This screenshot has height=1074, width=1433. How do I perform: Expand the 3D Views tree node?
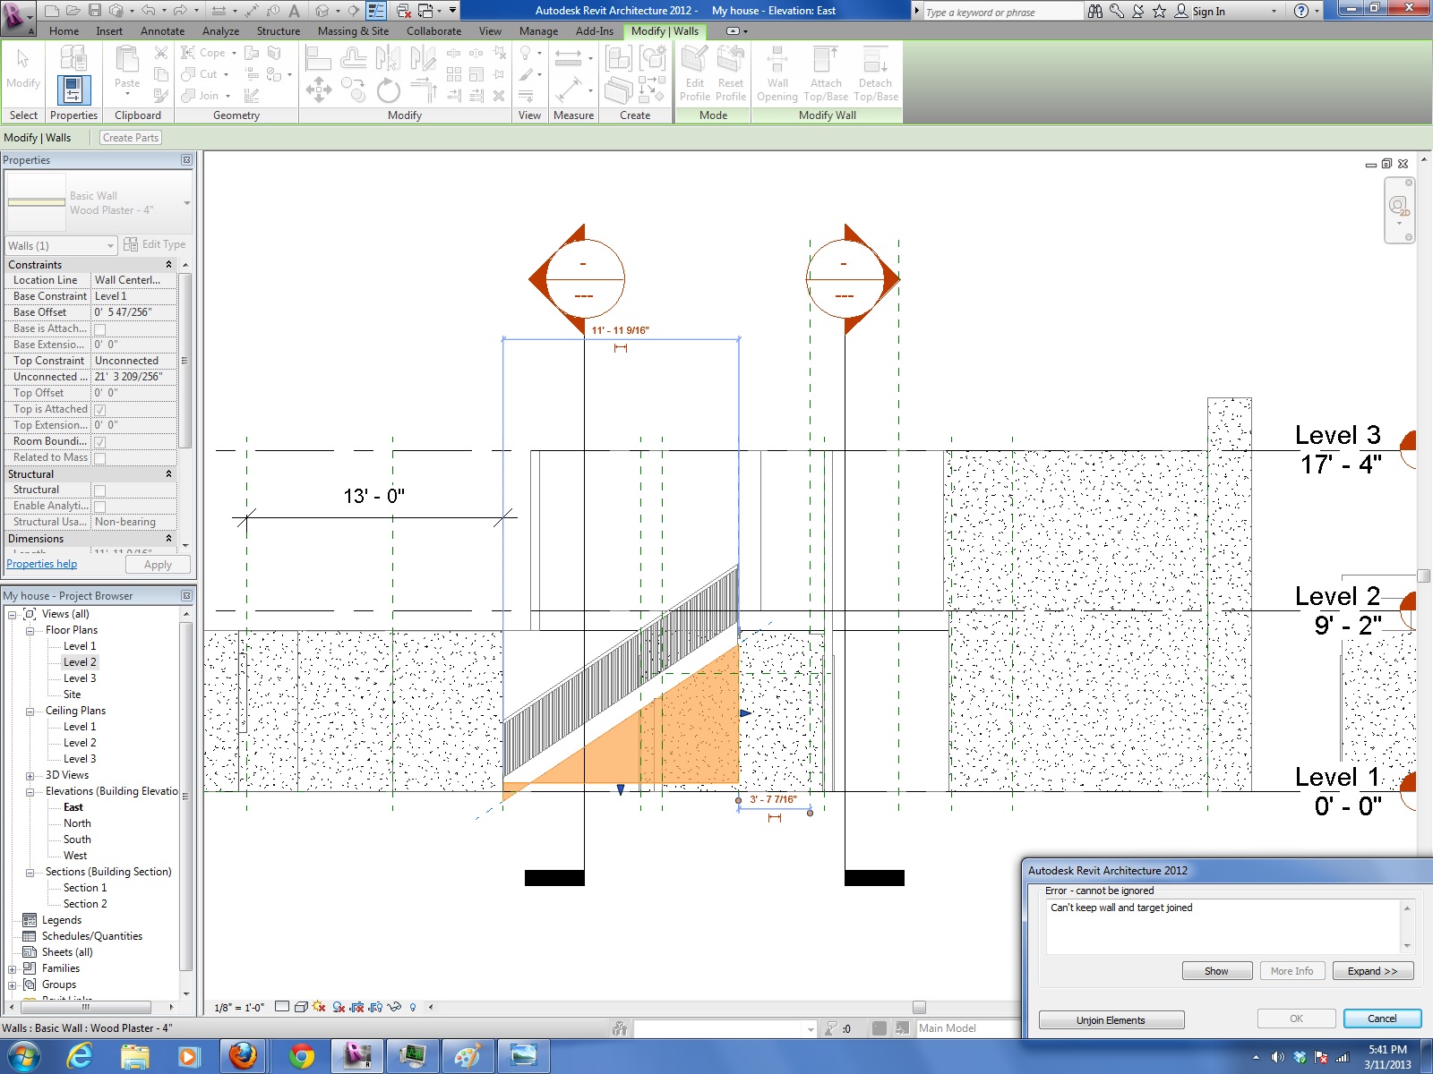point(30,775)
